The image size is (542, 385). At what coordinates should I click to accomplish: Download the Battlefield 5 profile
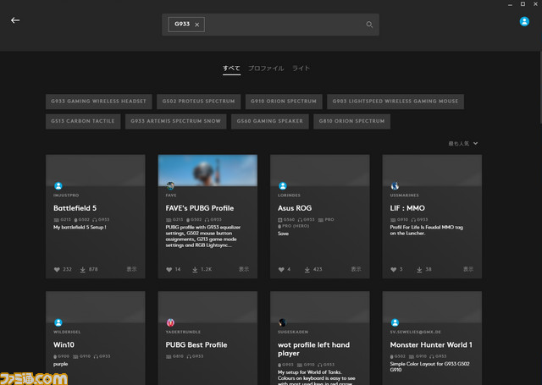click(82, 269)
